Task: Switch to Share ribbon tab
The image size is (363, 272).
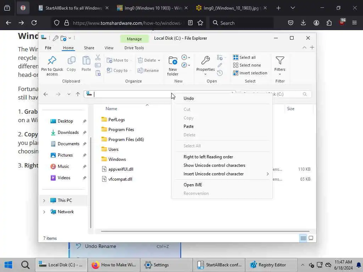Action: tap(89, 48)
